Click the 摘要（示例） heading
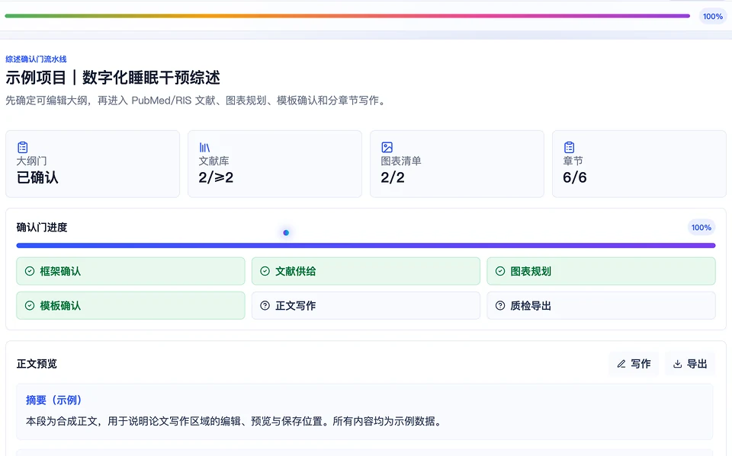 [x=53, y=400]
